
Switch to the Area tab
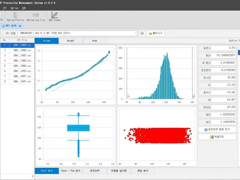[x=95, y=41]
